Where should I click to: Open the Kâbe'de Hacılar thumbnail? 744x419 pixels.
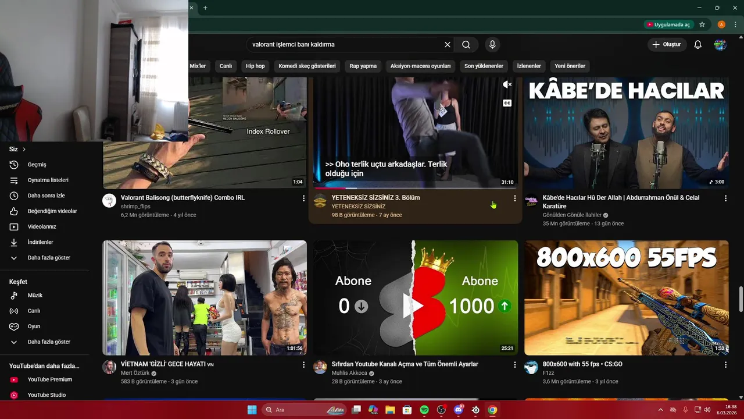[627, 133]
